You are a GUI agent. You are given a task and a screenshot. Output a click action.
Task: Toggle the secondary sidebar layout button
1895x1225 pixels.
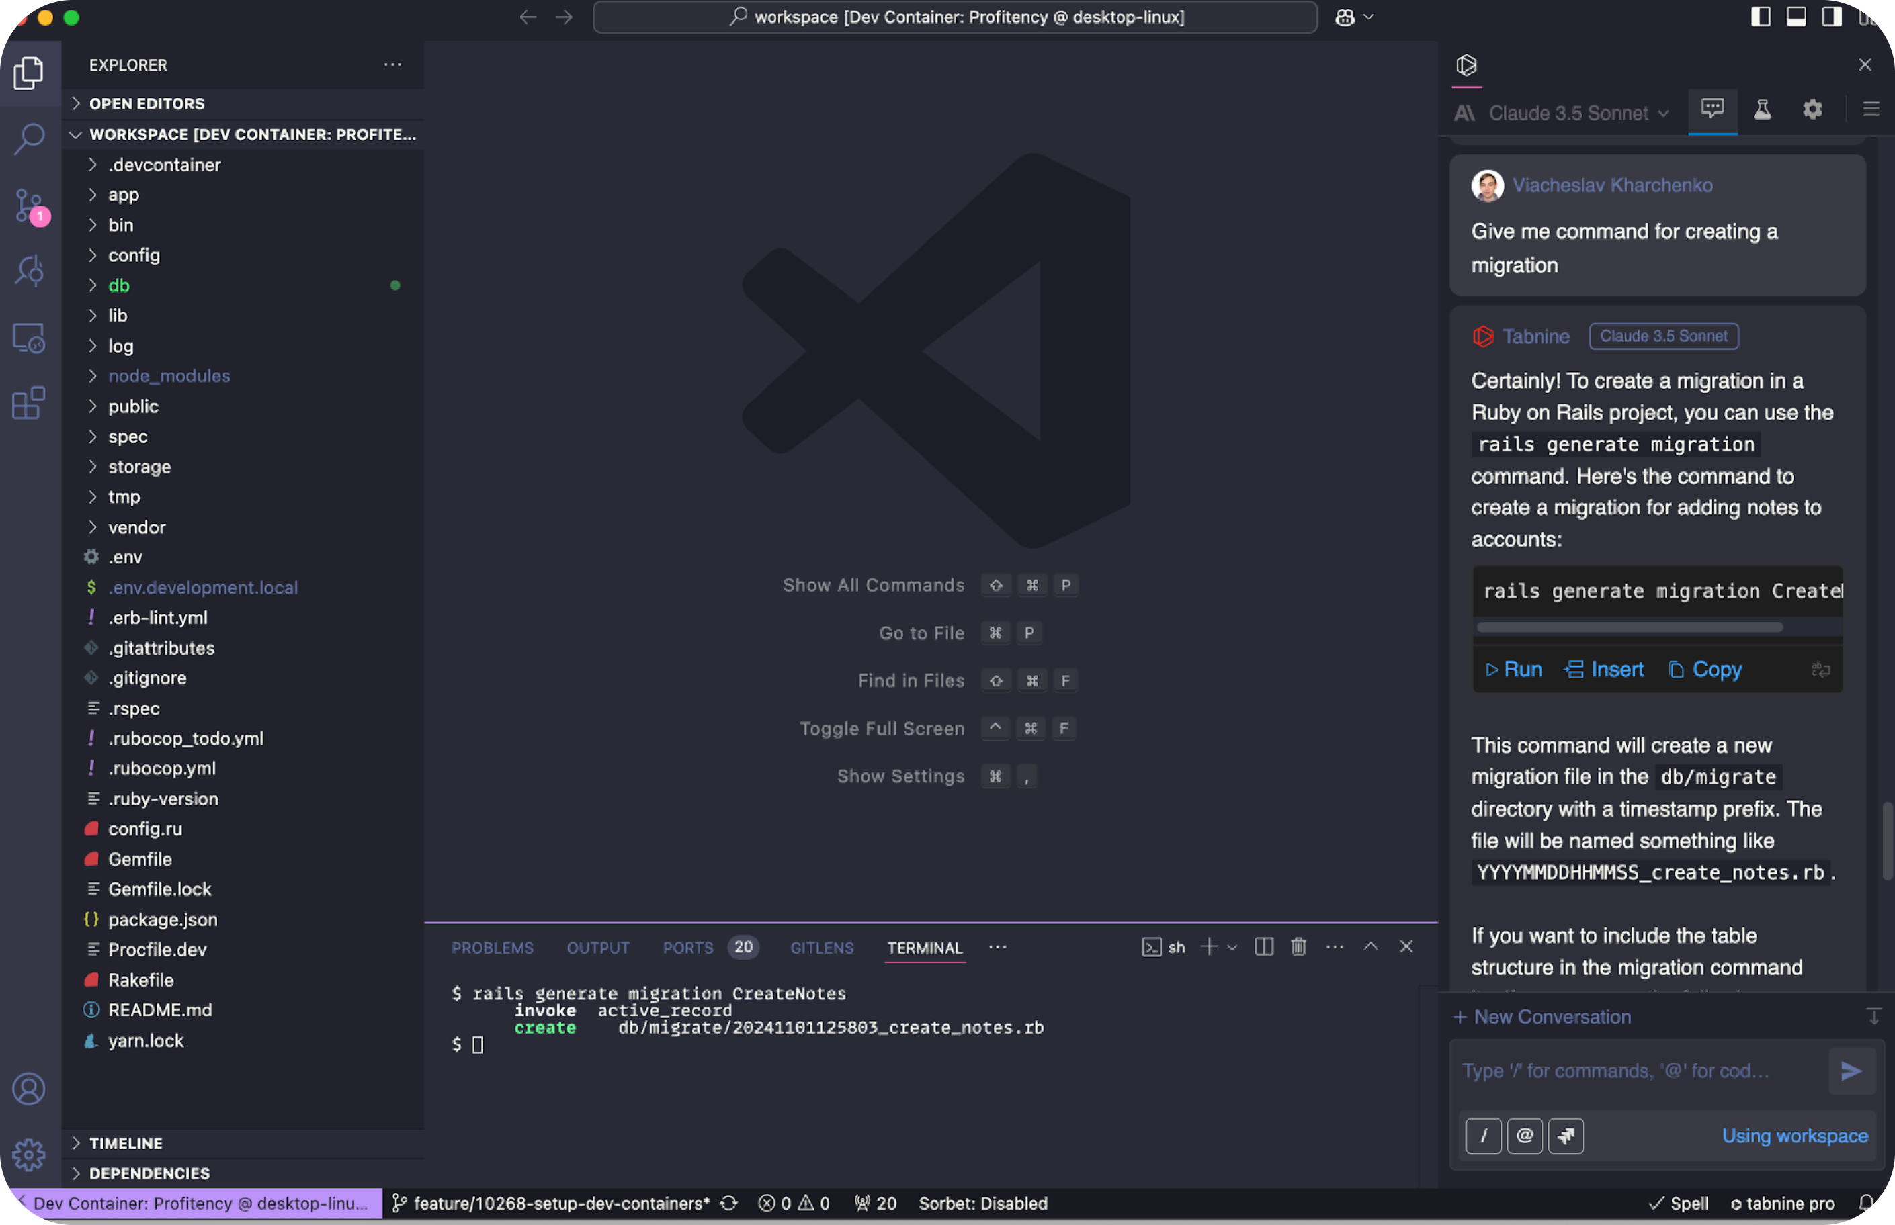pyautogui.click(x=1832, y=17)
